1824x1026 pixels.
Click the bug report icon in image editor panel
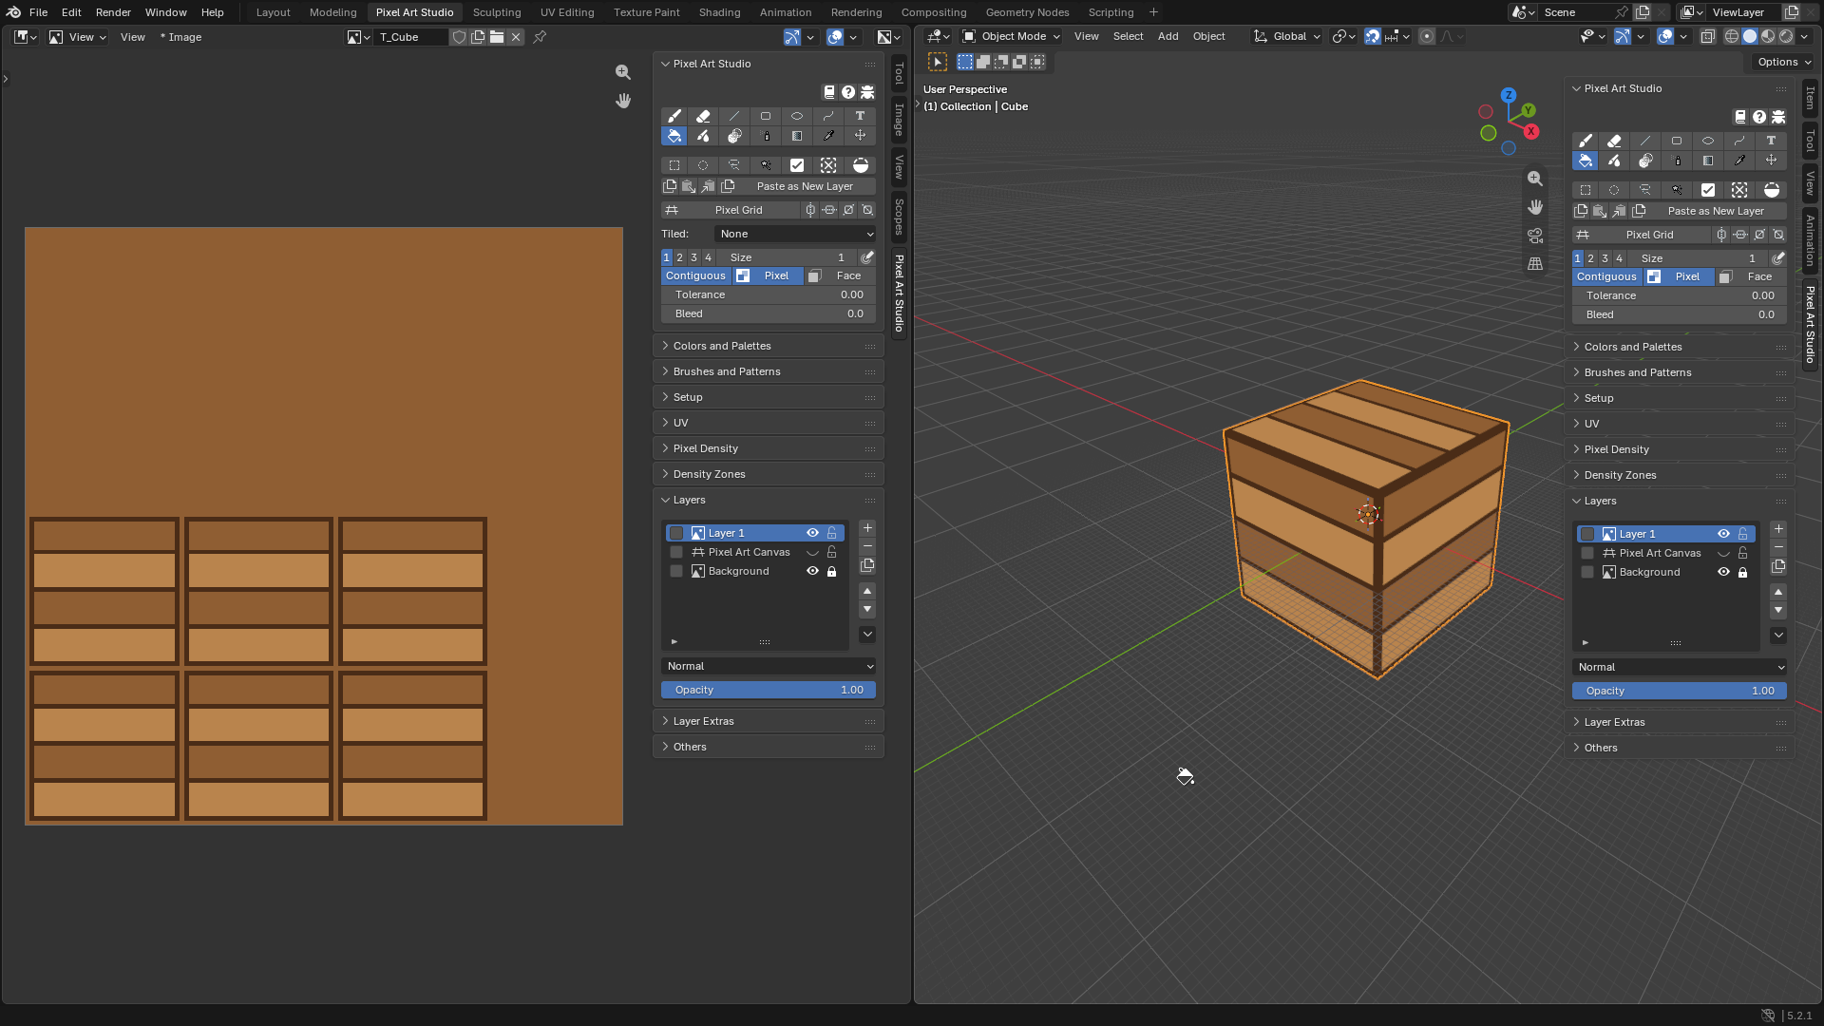coord(867,92)
